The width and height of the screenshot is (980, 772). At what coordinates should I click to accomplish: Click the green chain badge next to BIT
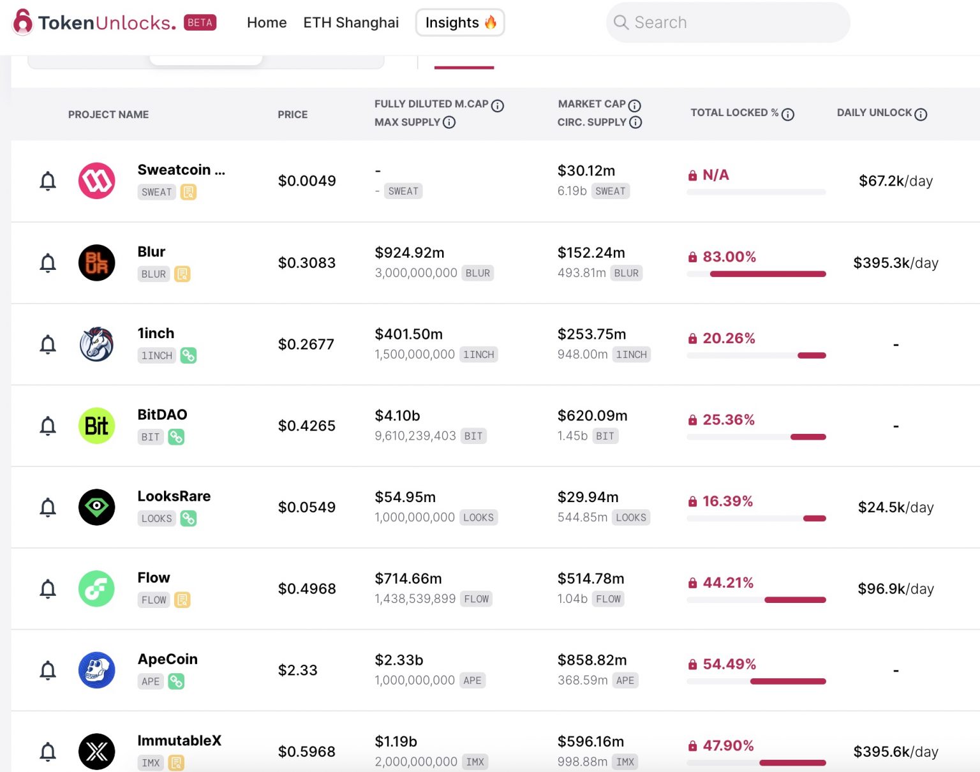[176, 437]
